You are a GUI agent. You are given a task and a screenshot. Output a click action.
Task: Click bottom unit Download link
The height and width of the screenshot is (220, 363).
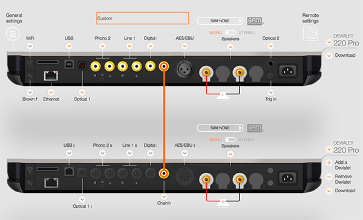(x=345, y=190)
